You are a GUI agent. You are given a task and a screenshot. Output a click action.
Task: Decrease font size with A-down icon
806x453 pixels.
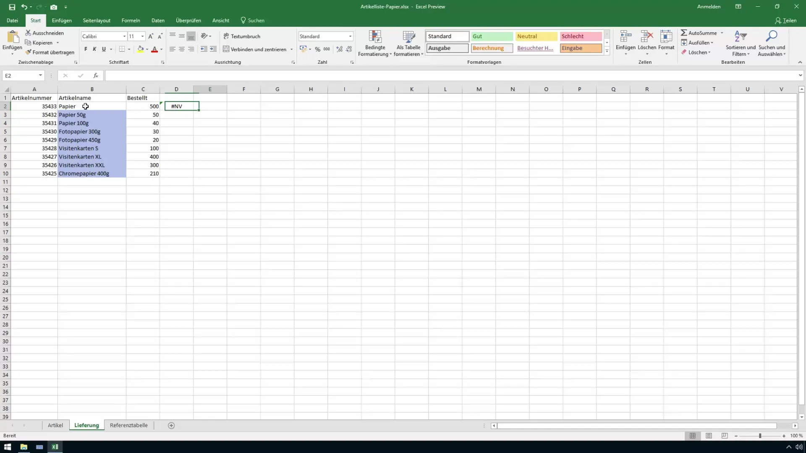tap(160, 36)
